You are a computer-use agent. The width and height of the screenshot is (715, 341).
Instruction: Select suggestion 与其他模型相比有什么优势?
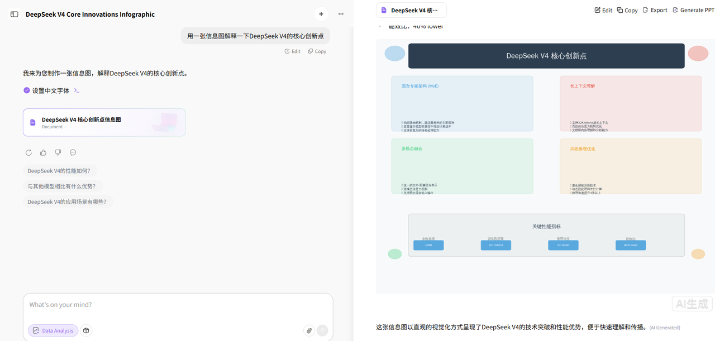61,186
